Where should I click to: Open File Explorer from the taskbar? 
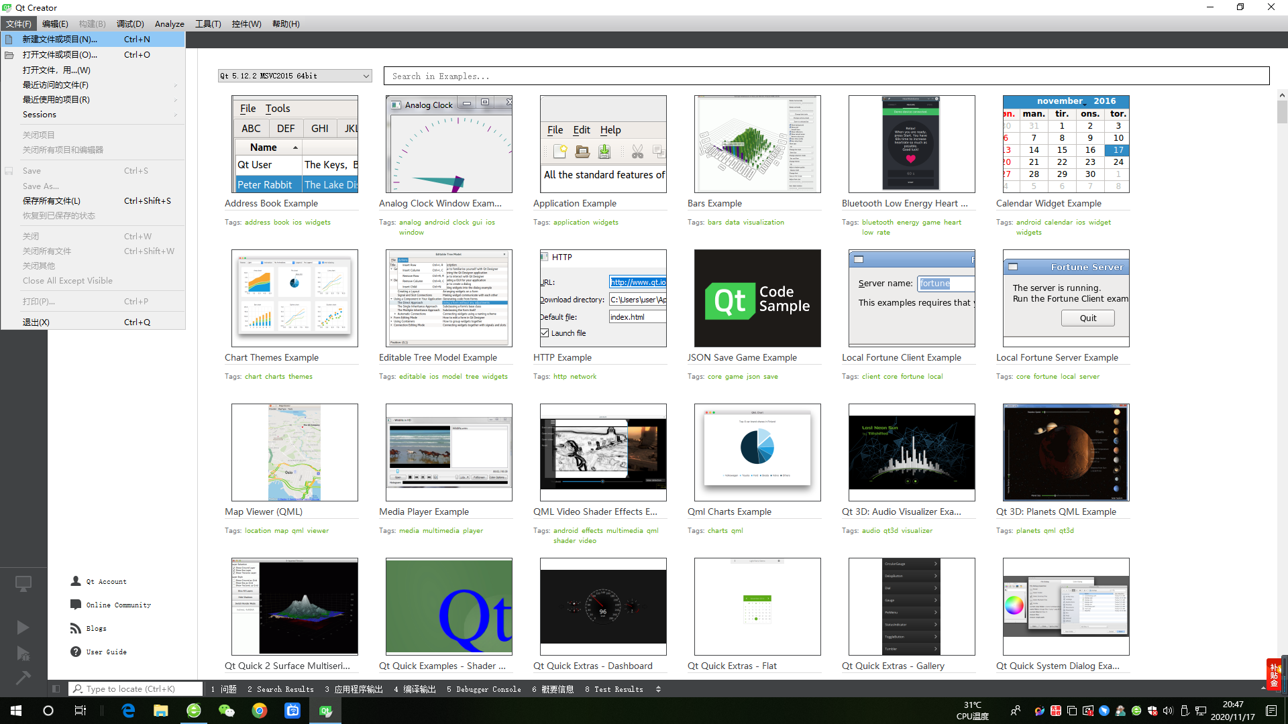point(161,711)
